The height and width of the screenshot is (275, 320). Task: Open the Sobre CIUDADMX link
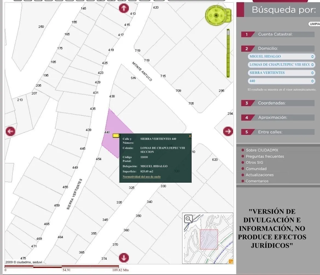point(262,150)
